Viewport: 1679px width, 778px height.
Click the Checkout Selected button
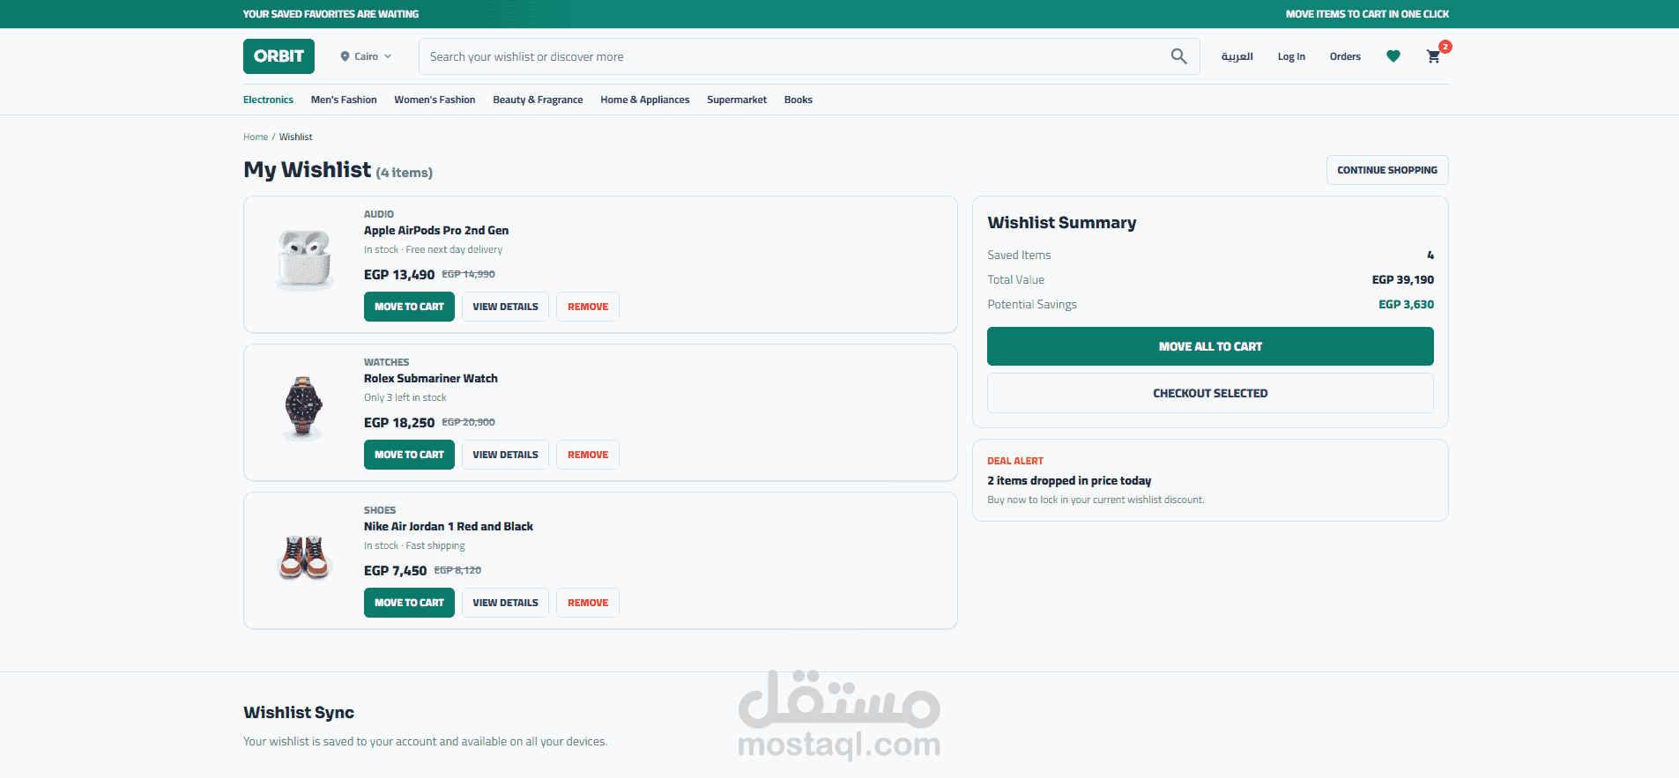(1210, 393)
